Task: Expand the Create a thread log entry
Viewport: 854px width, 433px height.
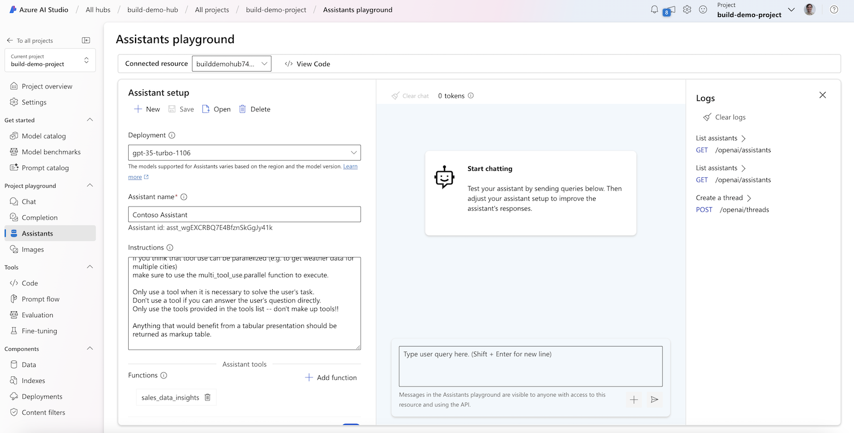Action: click(723, 198)
